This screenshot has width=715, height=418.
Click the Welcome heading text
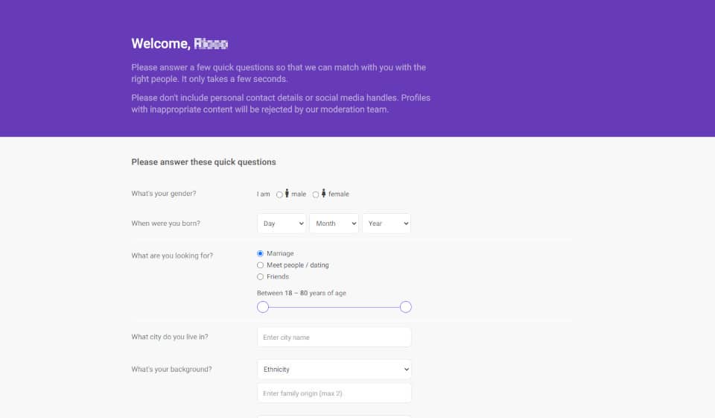pyautogui.click(x=179, y=44)
